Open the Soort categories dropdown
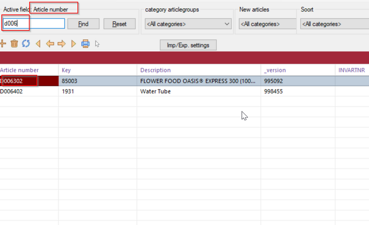 tap(333, 24)
